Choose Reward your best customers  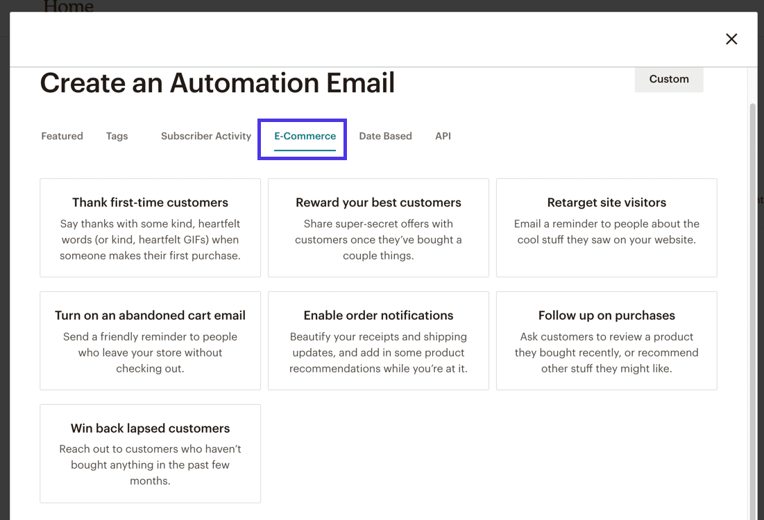[x=378, y=227]
